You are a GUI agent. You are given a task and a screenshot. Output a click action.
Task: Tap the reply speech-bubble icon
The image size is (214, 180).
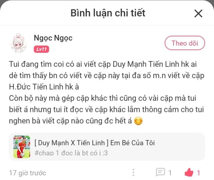160,172
